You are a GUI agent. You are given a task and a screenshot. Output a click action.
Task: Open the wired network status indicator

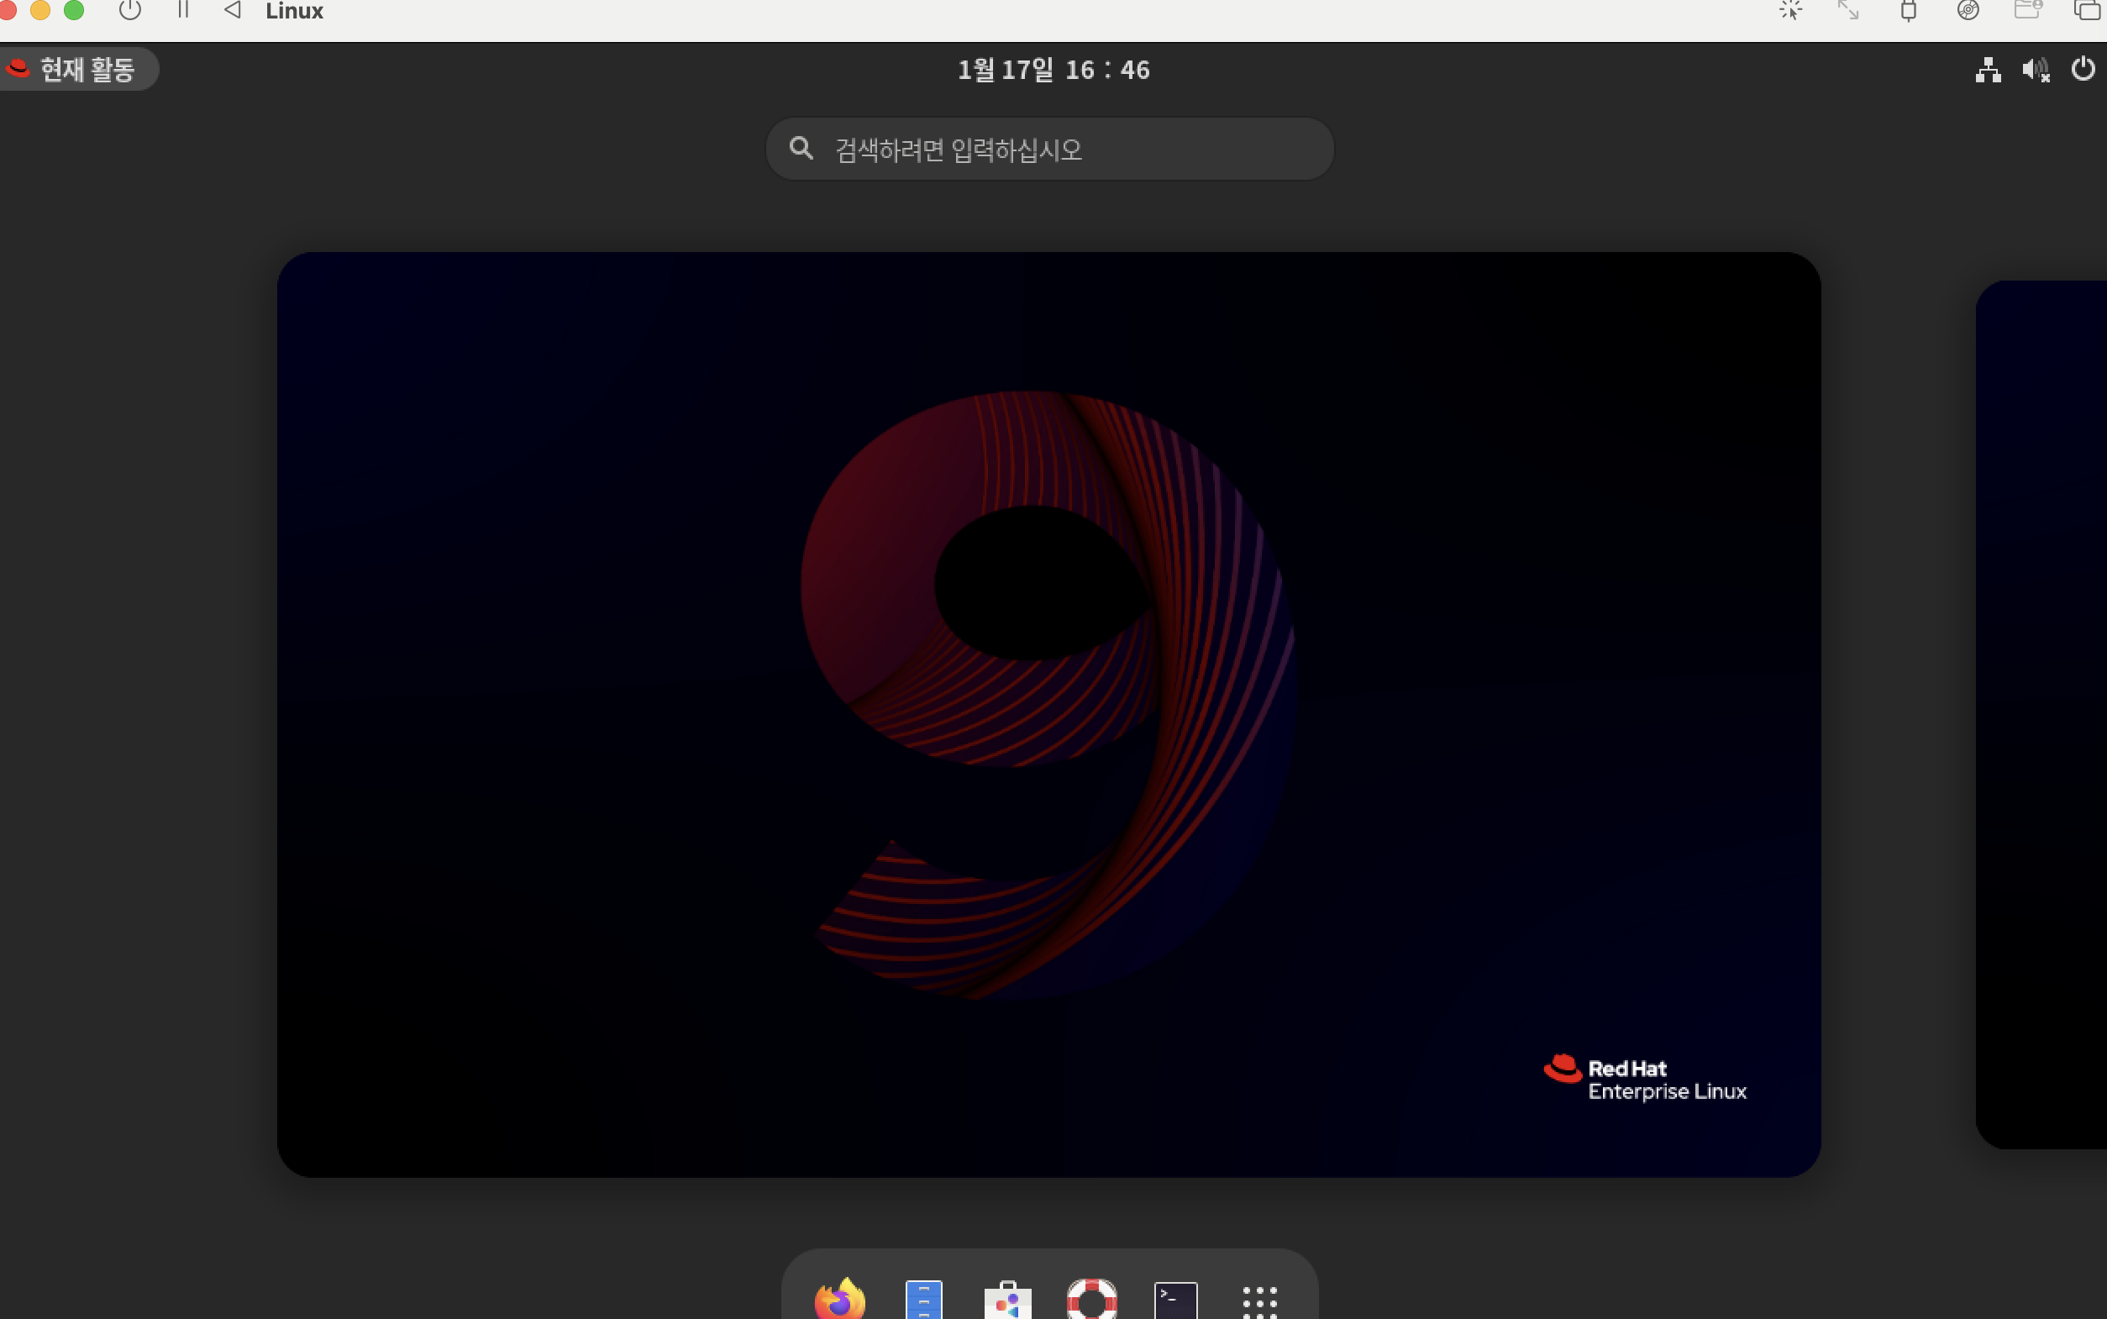(1988, 70)
